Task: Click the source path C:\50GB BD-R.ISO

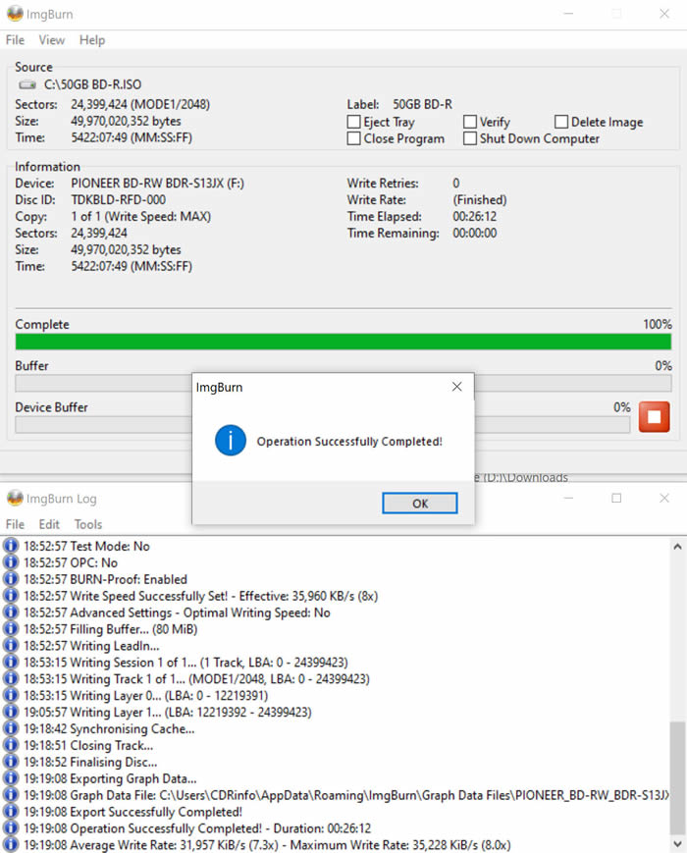Action: click(x=93, y=84)
